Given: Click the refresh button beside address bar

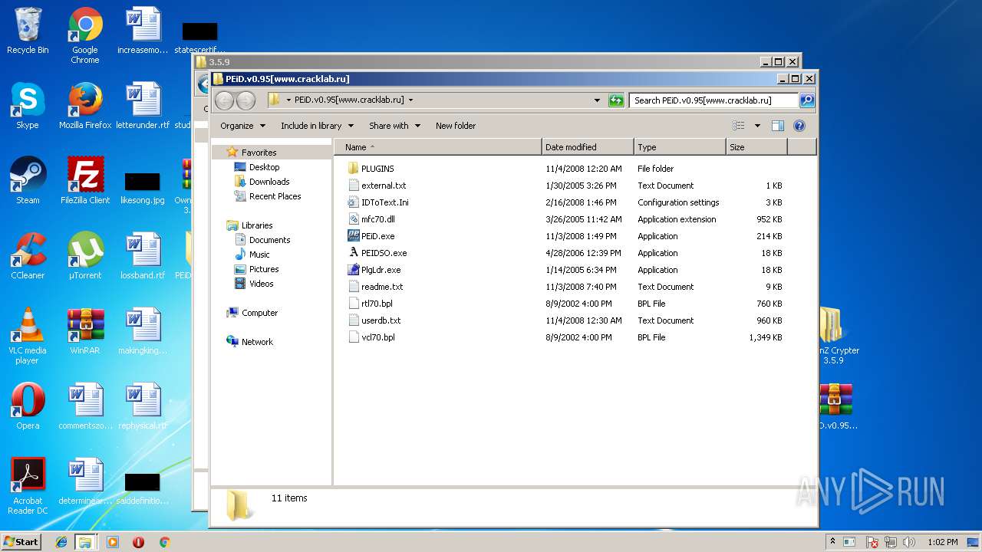Looking at the screenshot, I should 616,100.
